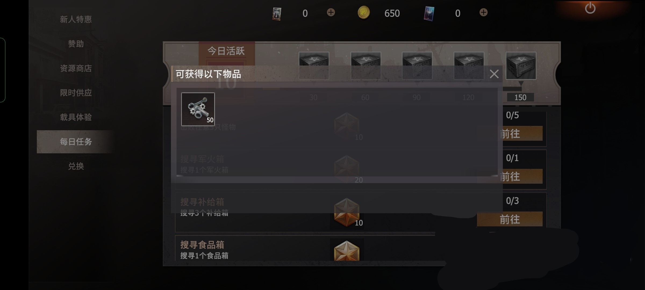Select 限时供应 in the sidebar
The height and width of the screenshot is (290, 645).
76,93
